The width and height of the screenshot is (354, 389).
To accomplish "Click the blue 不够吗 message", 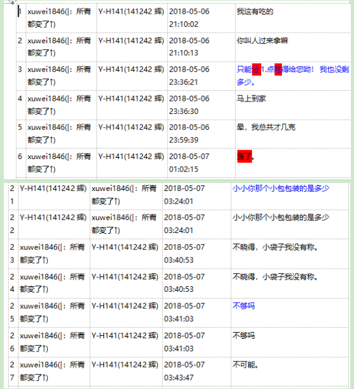I will (244, 306).
